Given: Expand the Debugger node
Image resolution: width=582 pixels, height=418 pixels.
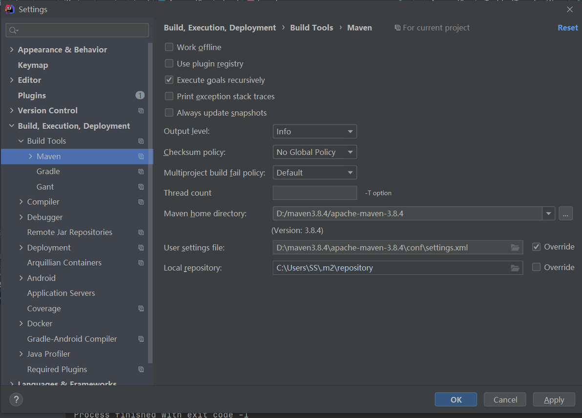Looking at the screenshot, I should coord(21,217).
